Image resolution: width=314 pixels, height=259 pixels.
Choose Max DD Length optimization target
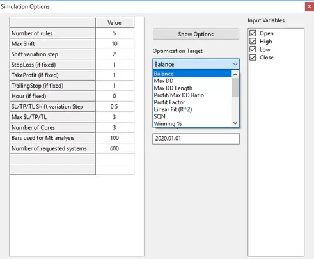pos(173,88)
